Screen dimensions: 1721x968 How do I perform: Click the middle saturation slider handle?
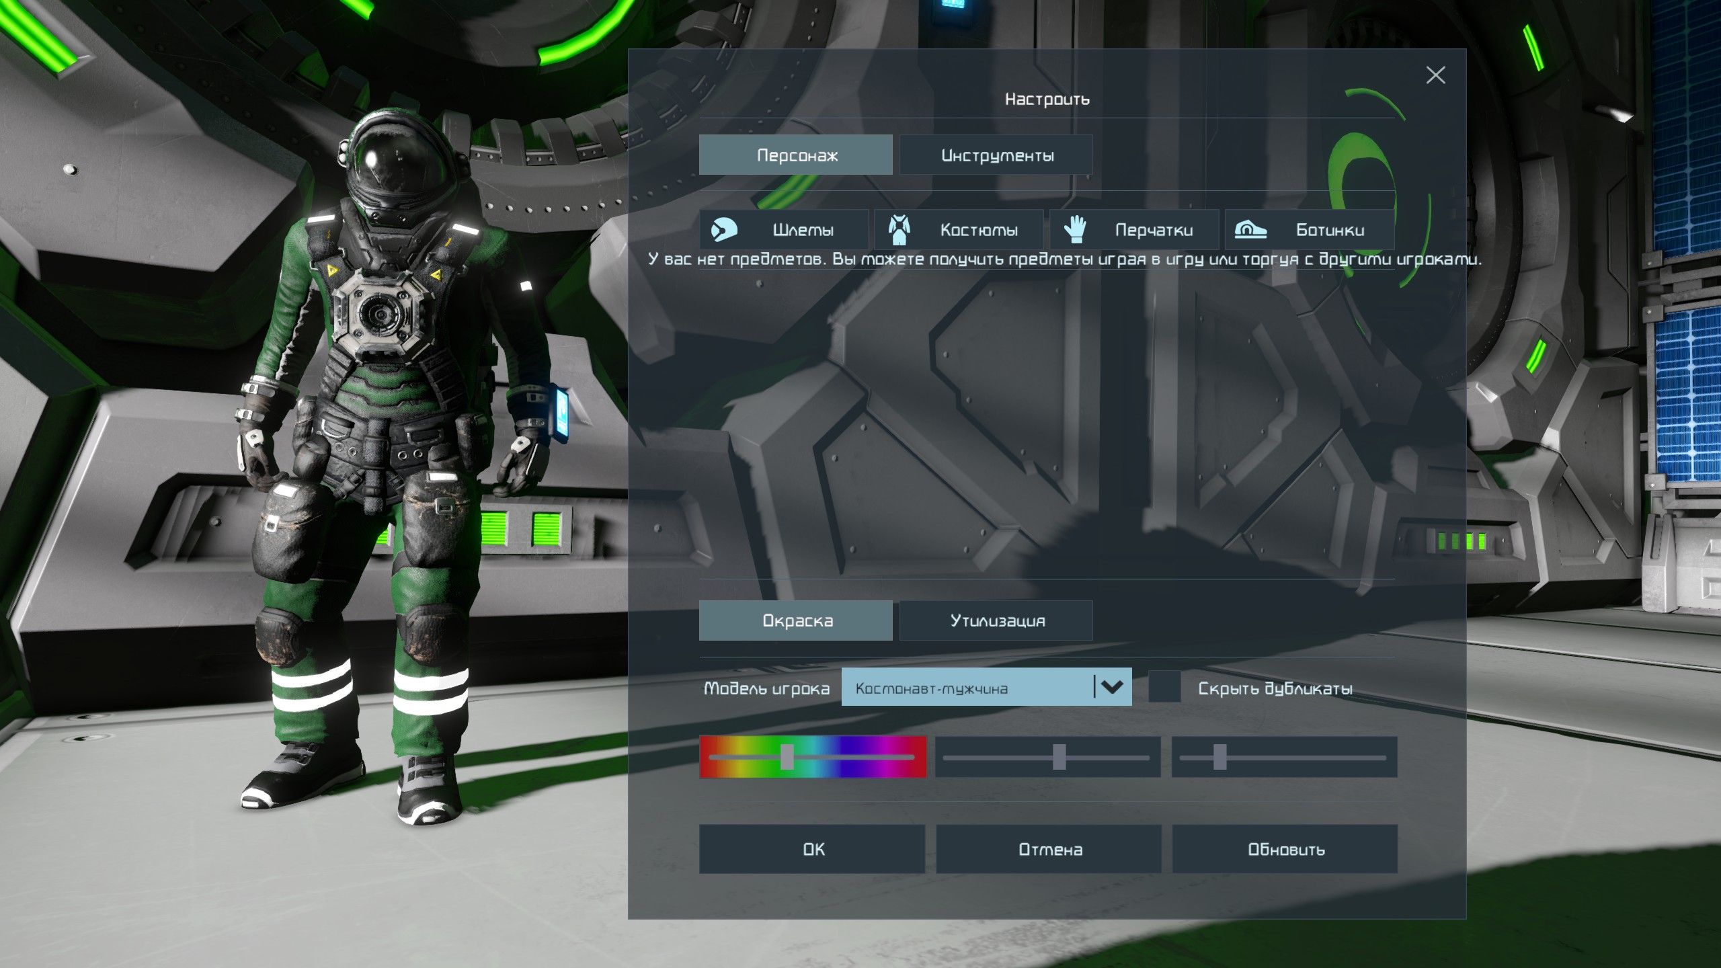(1059, 757)
